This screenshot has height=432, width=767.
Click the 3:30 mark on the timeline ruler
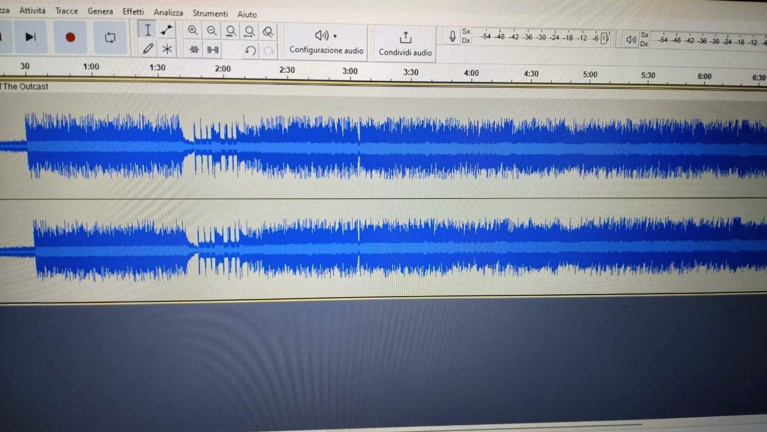coord(410,72)
